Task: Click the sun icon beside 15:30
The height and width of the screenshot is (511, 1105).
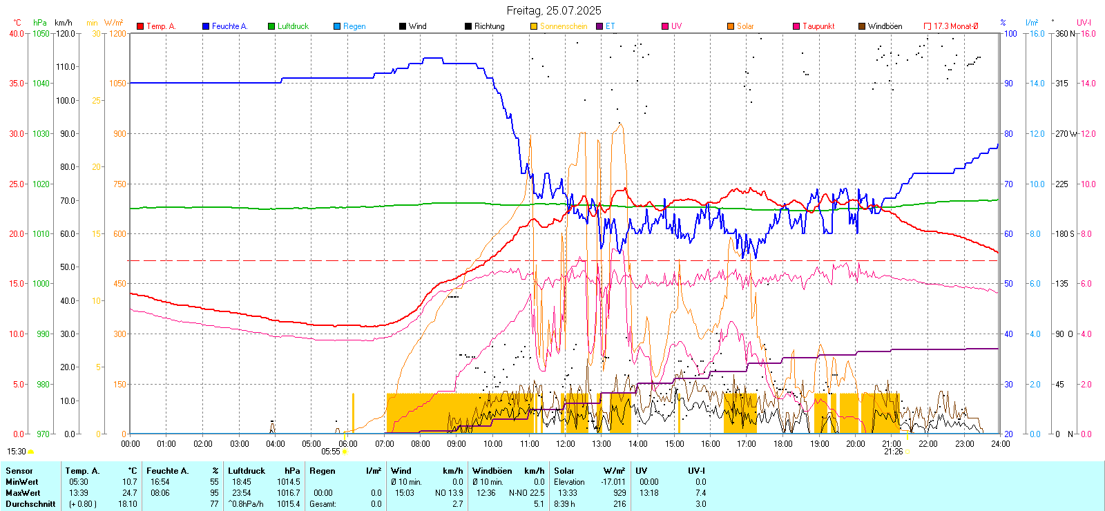Action: [31, 452]
